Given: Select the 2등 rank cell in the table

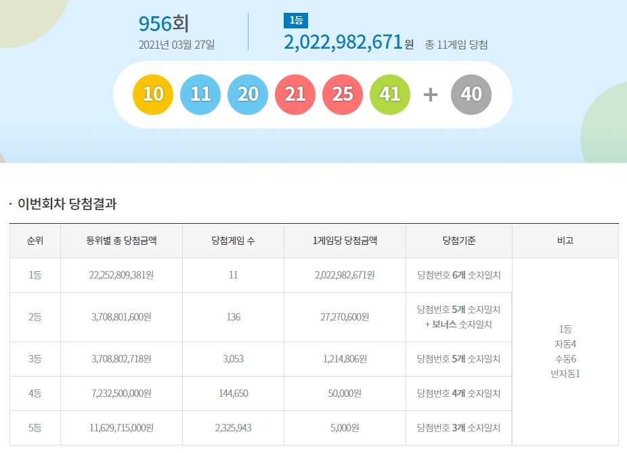Looking at the screenshot, I should [x=35, y=317].
